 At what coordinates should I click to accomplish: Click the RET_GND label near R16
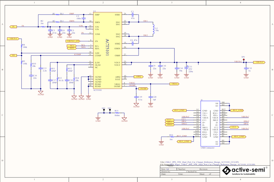point(182,136)
